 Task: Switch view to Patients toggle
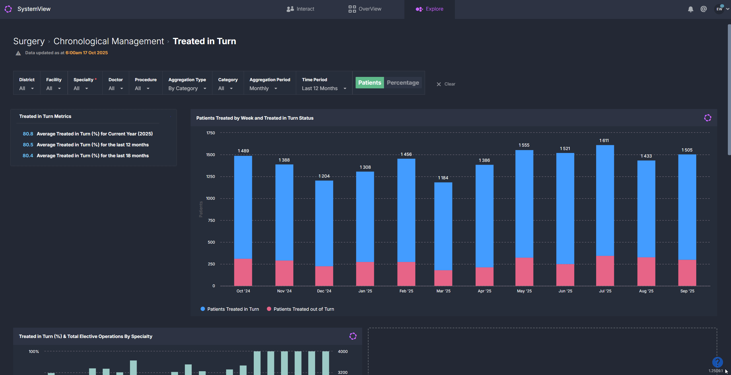[369, 83]
